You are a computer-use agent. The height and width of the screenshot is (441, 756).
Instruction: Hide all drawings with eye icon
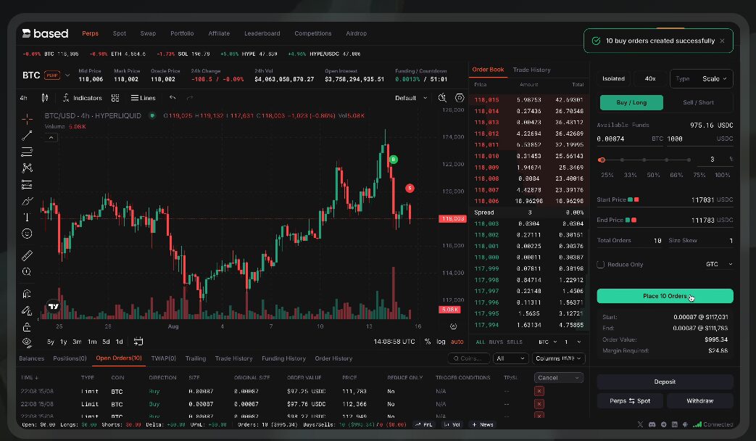(x=27, y=342)
